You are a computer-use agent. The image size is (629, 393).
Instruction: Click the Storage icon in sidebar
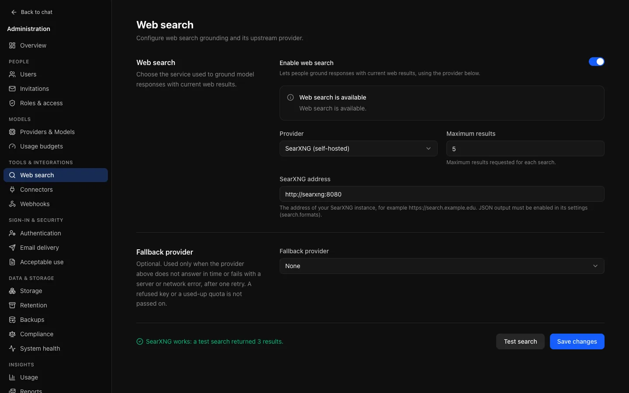coord(12,291)
